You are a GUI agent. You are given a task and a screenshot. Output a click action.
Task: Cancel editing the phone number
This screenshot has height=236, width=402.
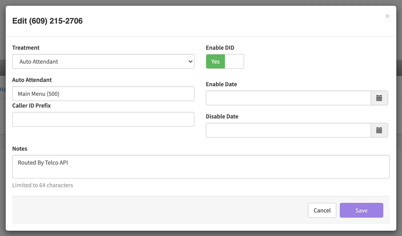tap(322, 210)
